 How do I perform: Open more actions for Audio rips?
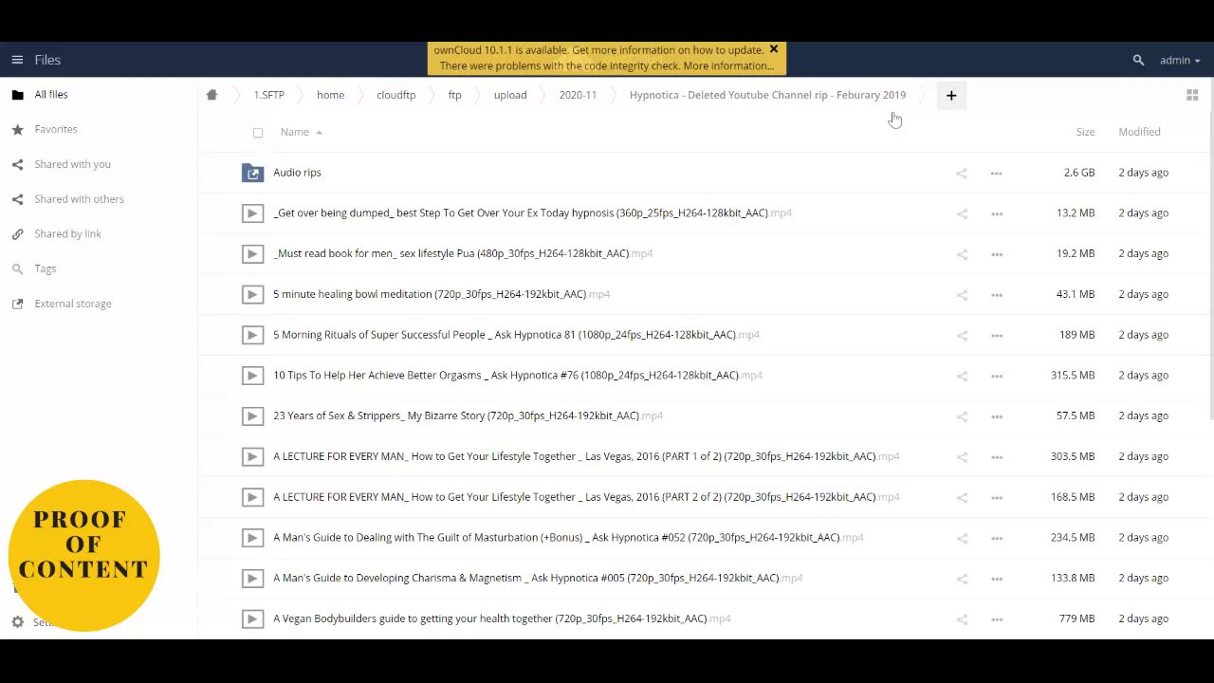(x=996, y=173)
